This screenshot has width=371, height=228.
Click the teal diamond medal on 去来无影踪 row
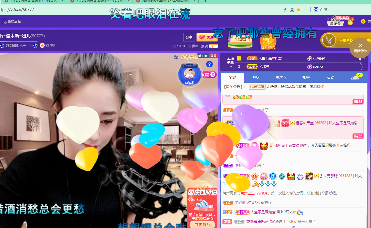click(282, 176)
